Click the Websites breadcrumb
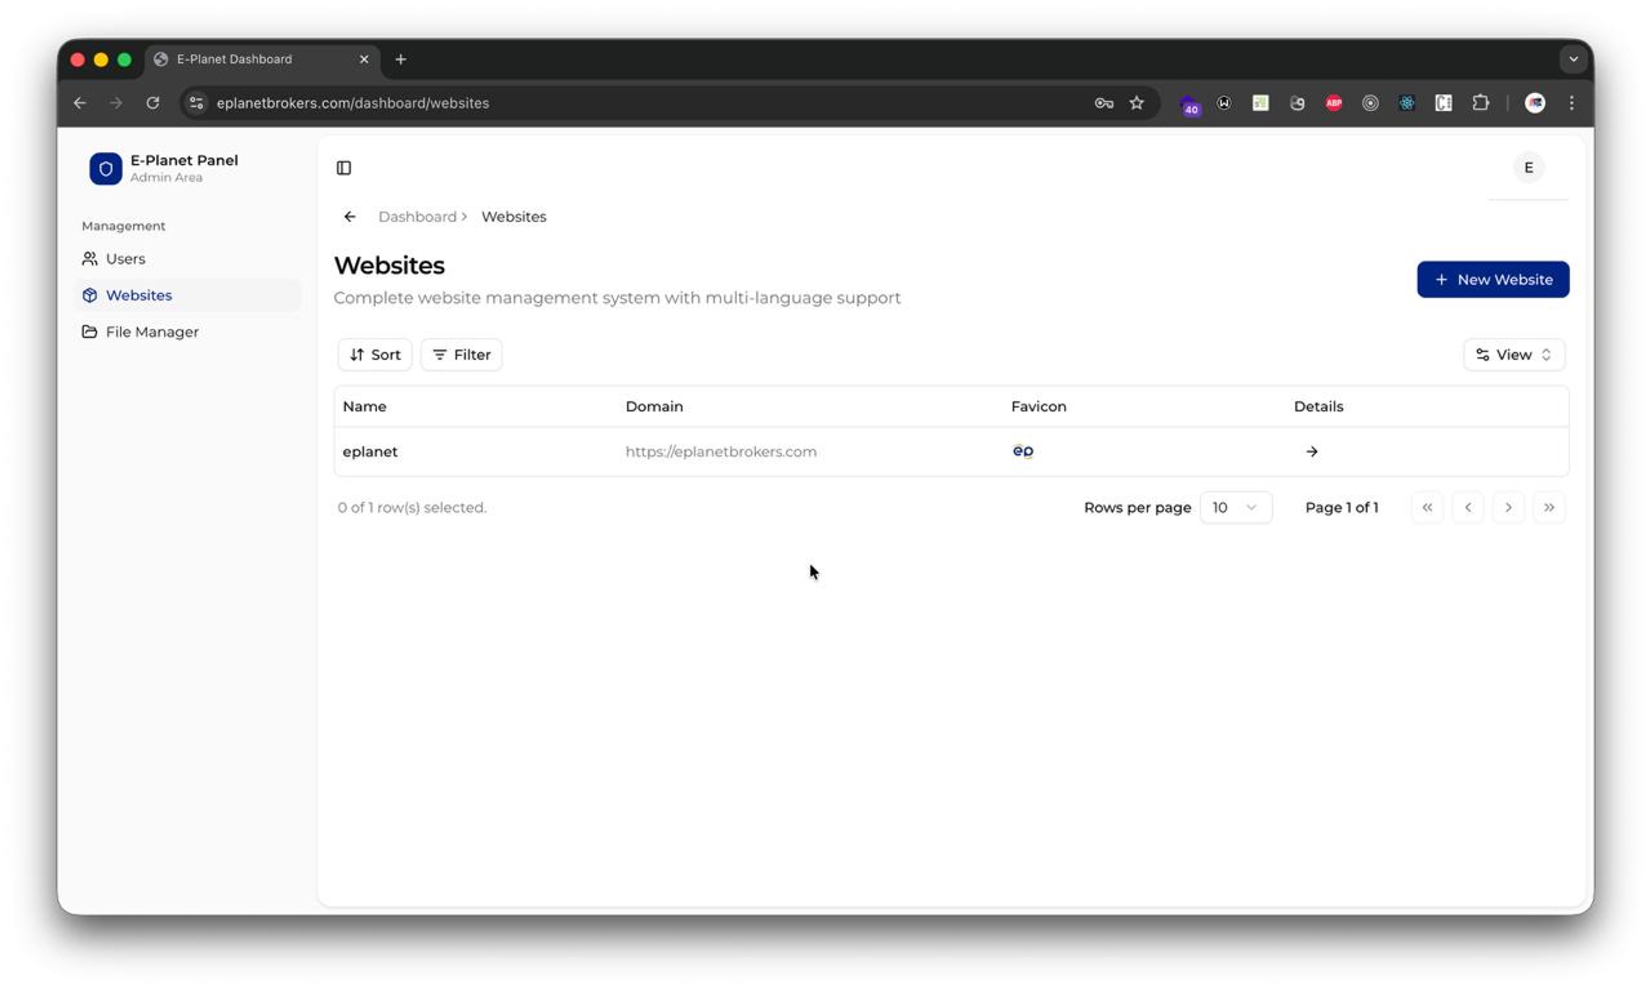The height and width of the screenshot is (990, 1651). 514,216
